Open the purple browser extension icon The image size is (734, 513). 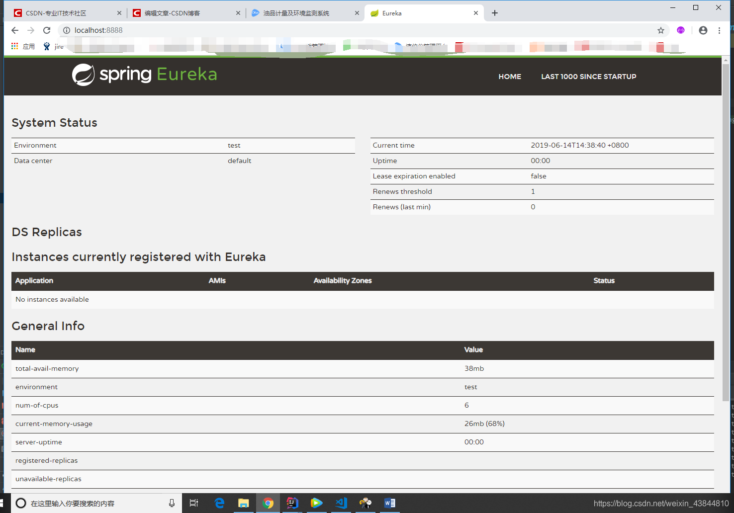coord(681,30)
